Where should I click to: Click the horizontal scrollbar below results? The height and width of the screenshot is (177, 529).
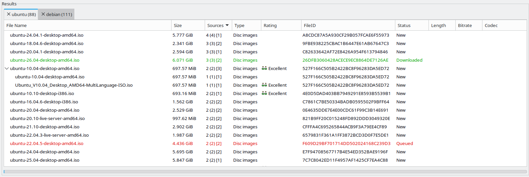point(265,172)
